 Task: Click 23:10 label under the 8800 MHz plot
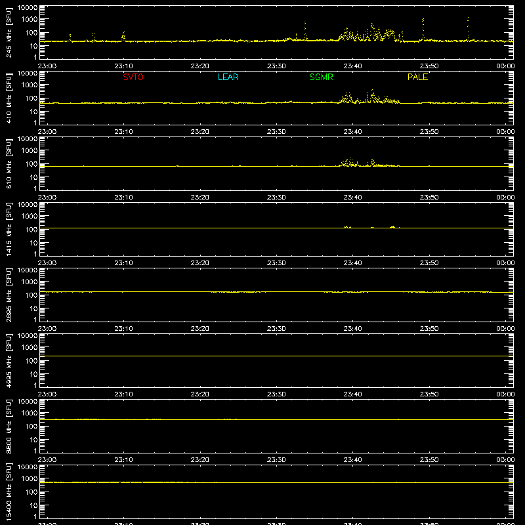point(123,460)
